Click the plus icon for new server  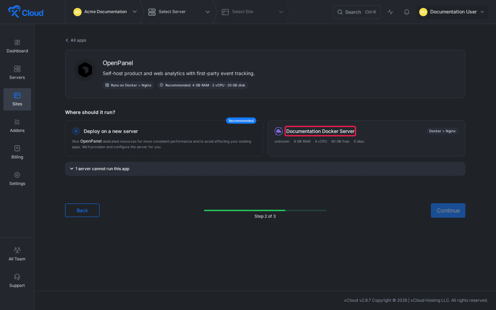[x=76, y=131]
